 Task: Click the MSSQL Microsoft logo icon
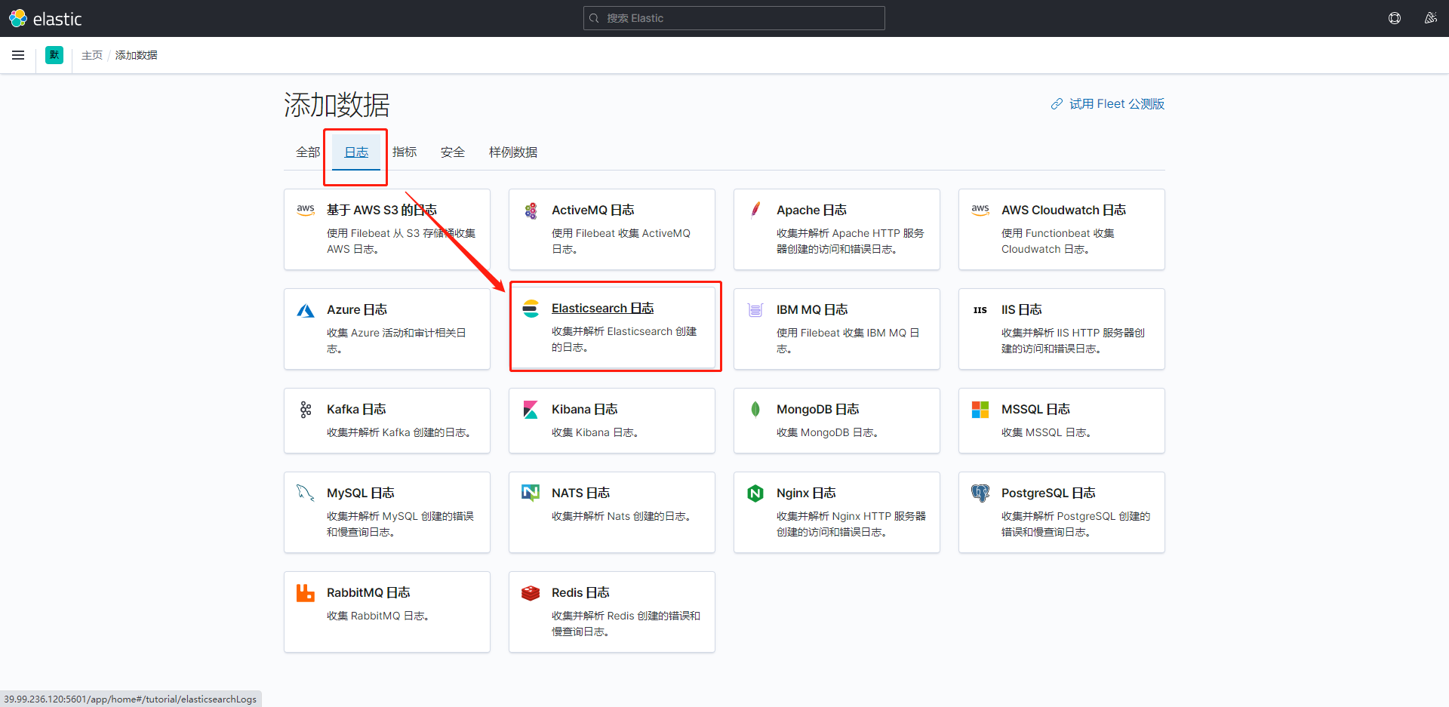(980, 410)
